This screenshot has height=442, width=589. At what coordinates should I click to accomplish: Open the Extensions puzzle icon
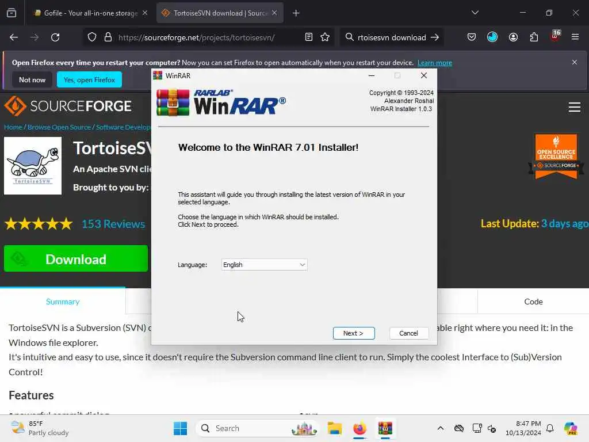point(534,37)
